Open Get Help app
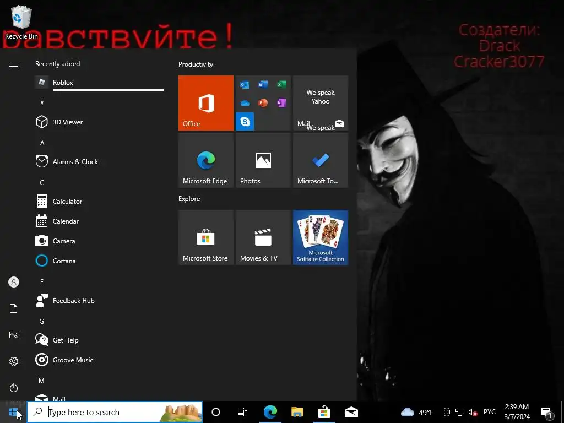This screenshot has width=564, height=423. tap(100, 340)
